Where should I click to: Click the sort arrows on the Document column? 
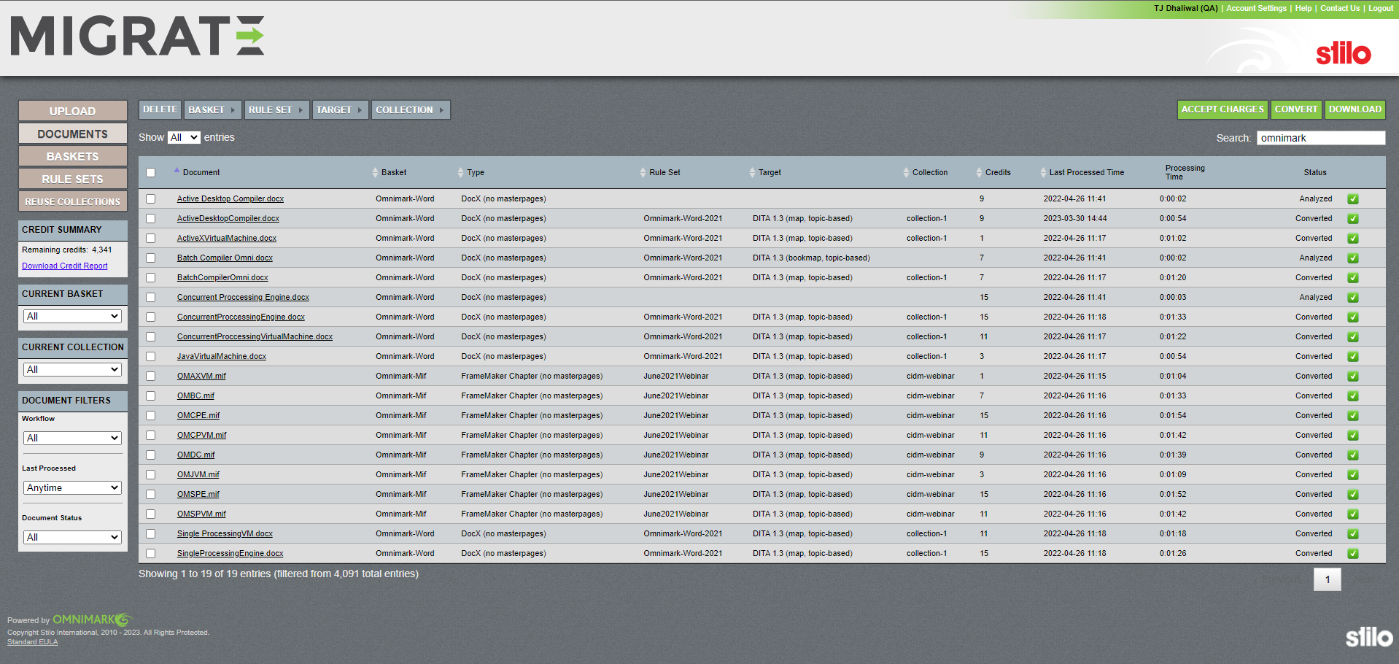click(x=177, y=172)
